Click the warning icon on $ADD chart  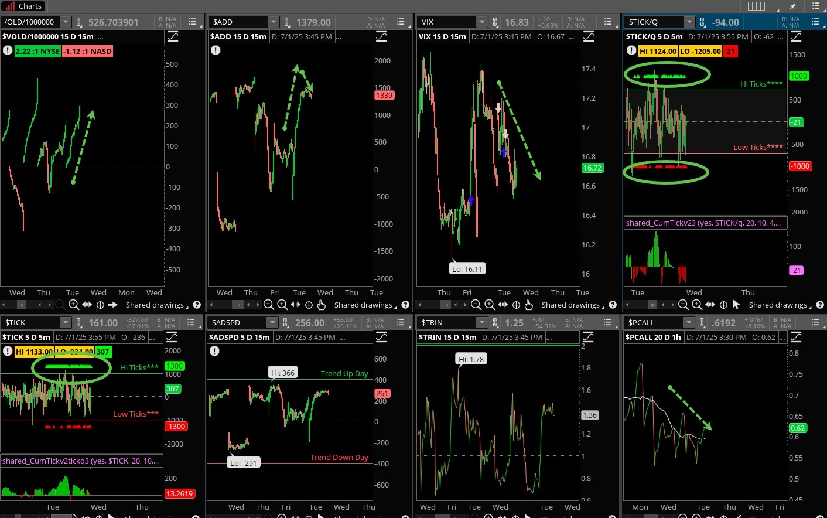pos(216,51)
